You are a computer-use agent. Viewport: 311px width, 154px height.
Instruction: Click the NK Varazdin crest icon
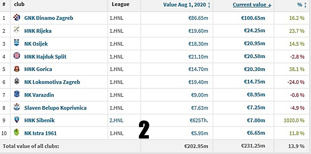coord(17,94)
